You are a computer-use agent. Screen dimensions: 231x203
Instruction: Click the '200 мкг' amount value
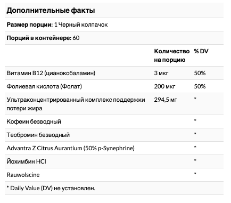164,86
